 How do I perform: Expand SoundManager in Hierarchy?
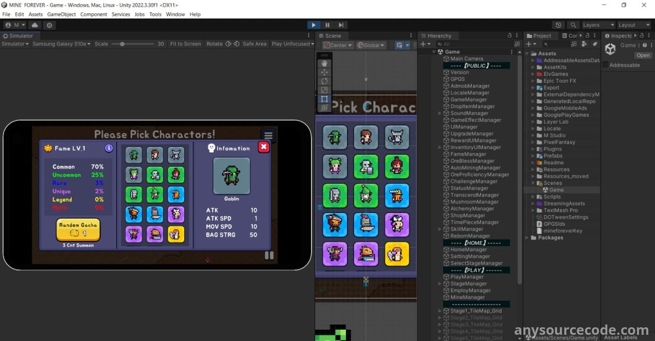click(440, 113)
